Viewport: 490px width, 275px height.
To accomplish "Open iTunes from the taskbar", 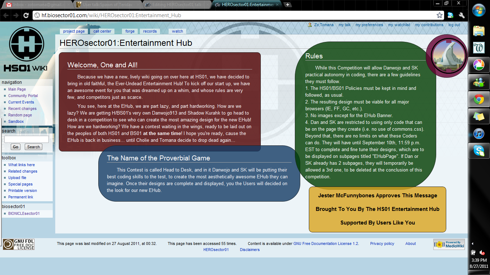I will [479, 134].
